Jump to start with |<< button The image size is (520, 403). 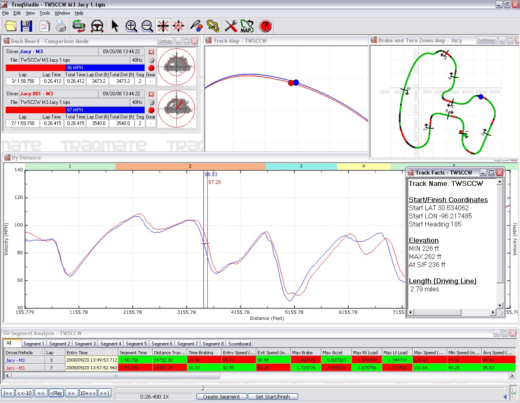8,393
